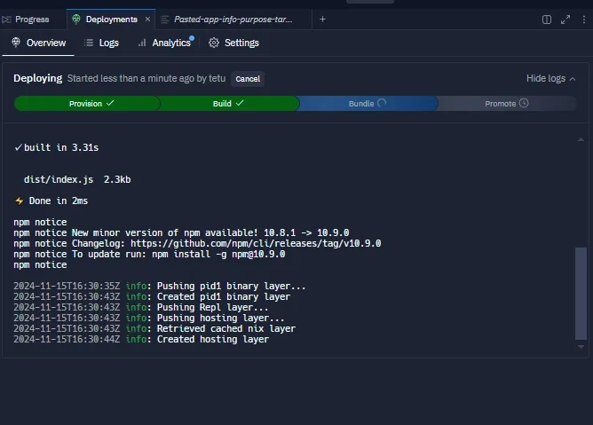Collapse logs with Hide logs
Screen dimensions: 593x425
[x=550, y=78]
